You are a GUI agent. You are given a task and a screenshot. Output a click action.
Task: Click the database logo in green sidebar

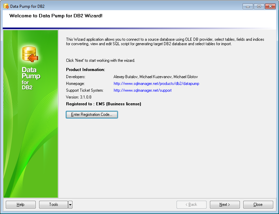(x=30, y=54)
